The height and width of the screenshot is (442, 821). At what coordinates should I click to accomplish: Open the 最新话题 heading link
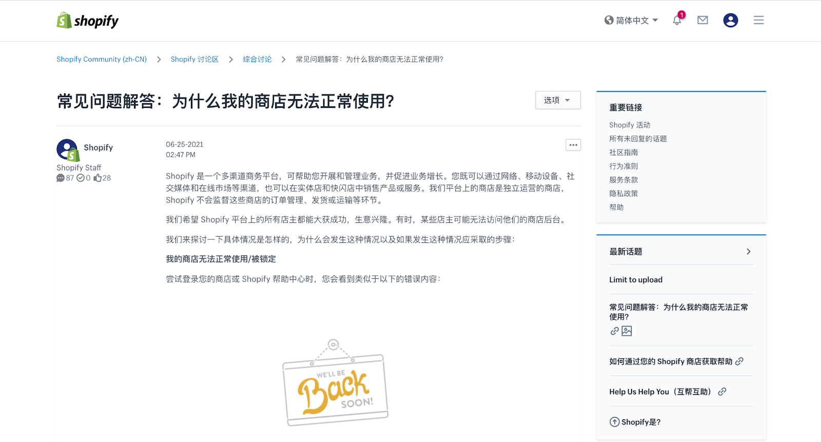(625, 252)
